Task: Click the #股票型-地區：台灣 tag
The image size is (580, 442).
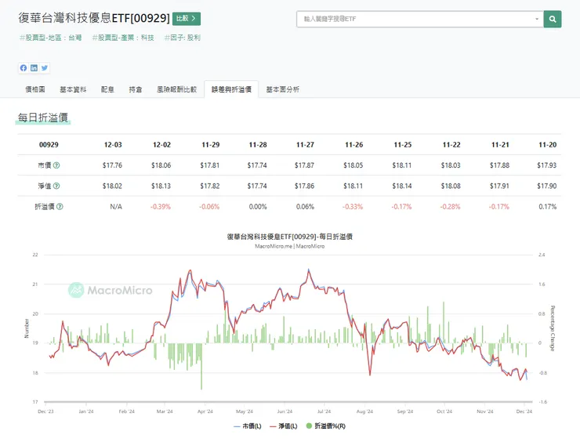Action: click(x=50, y=38)
